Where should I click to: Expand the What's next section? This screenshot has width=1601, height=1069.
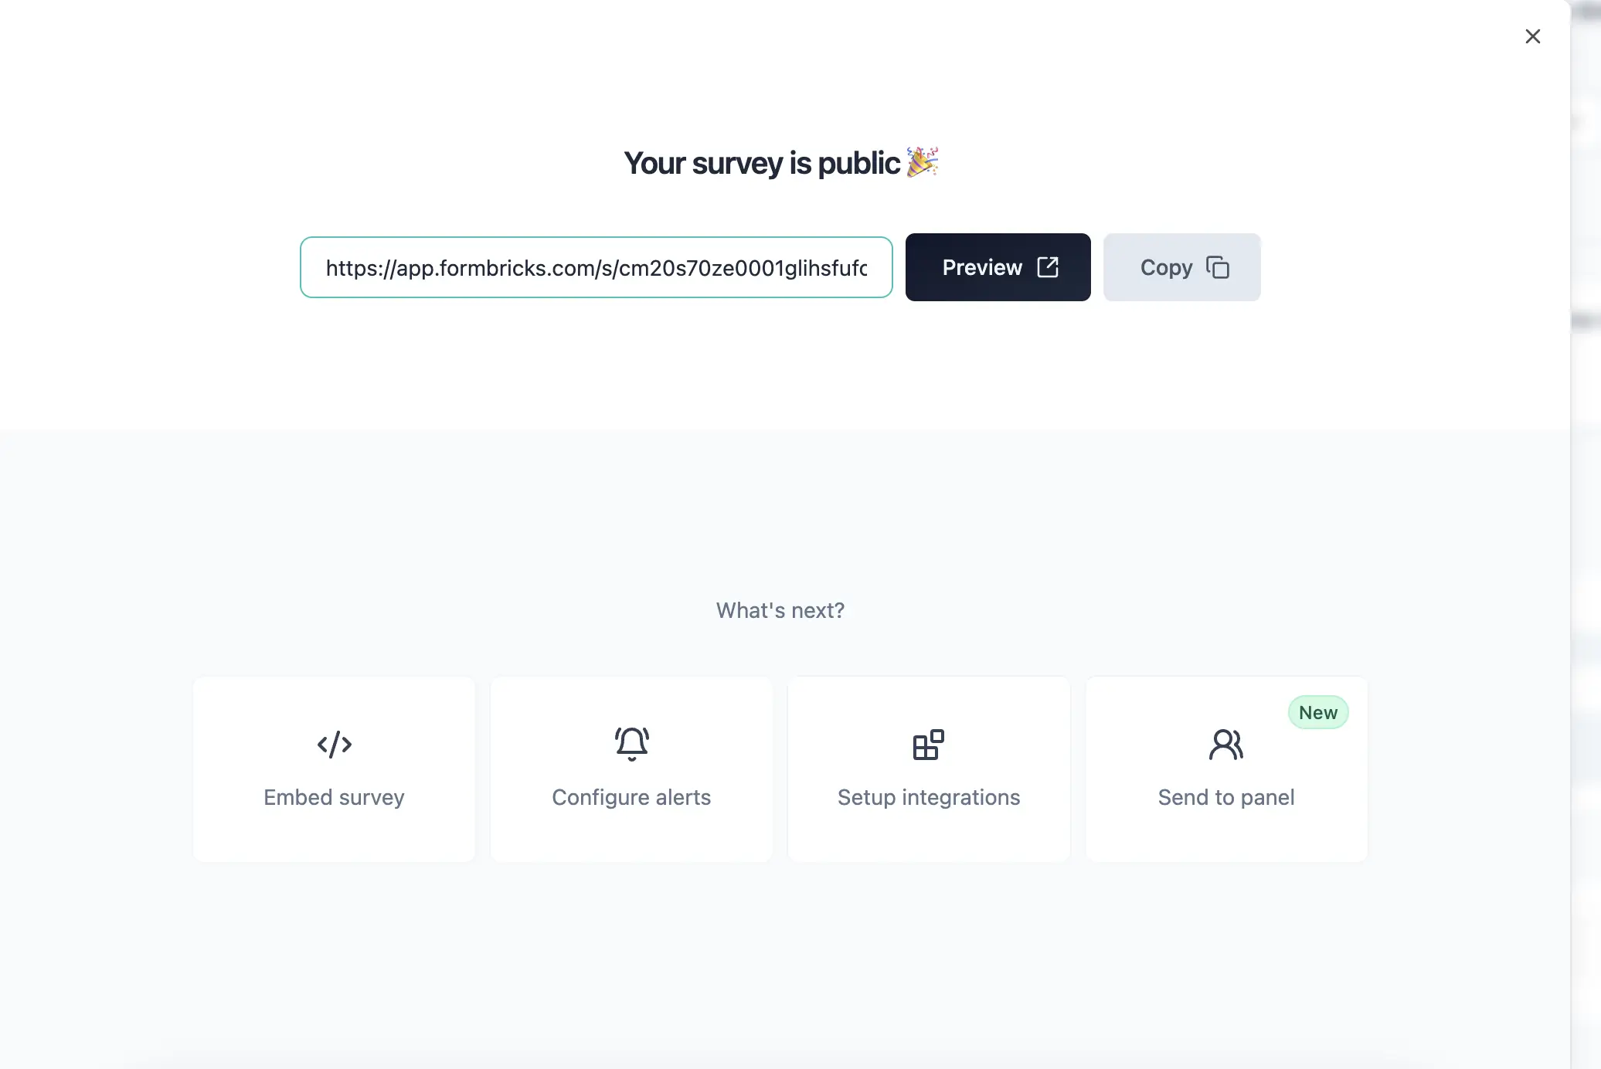click(780, 609)
